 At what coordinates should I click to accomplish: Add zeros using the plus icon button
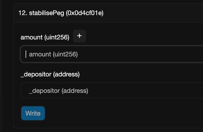click(79, 36)
